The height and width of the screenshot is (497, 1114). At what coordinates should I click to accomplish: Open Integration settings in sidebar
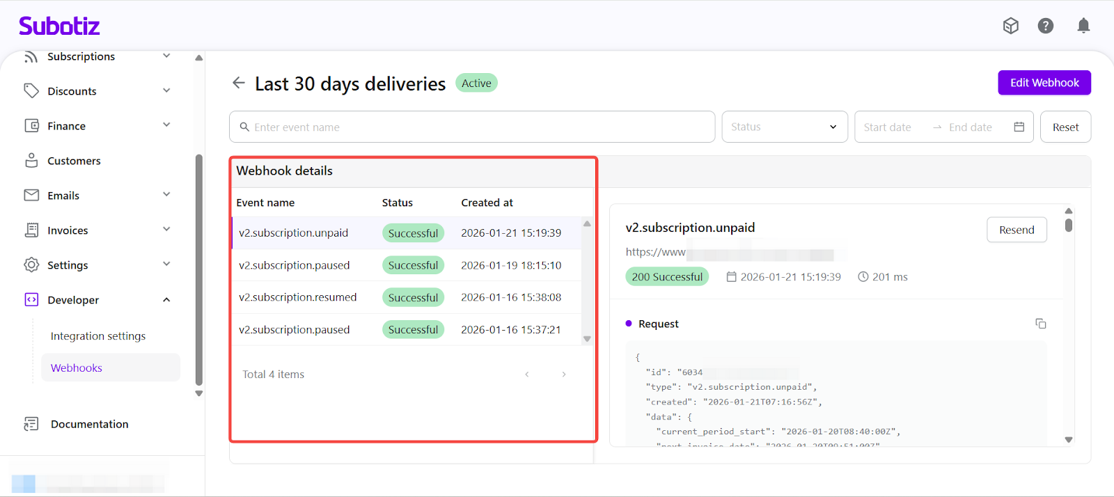(x=98, y=336)
